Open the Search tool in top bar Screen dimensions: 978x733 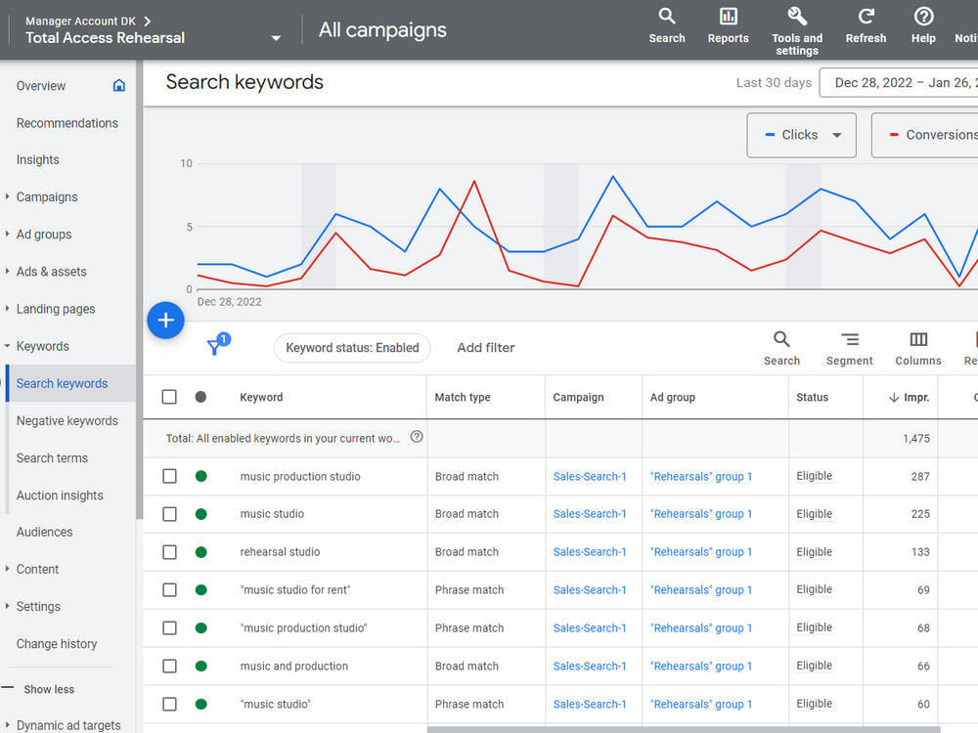coord(667,26)
